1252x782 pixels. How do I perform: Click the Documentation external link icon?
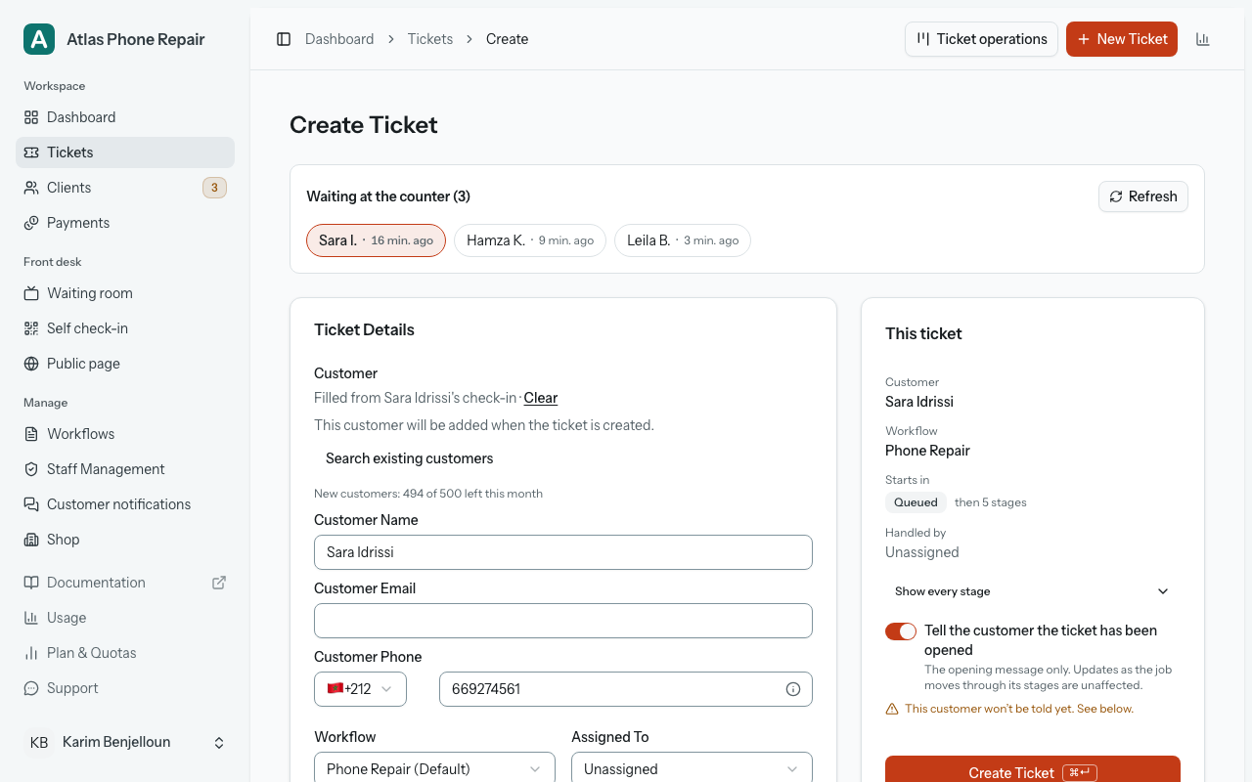[x=219, y=583]
